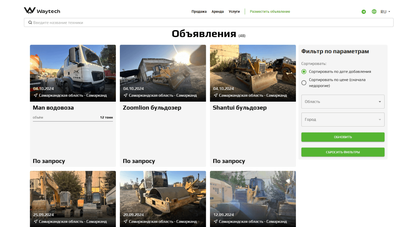This screenshot has height=227, width=417.
Task: Click the 04.10.2024 date on Shantui card
Action: pos(224,89)
